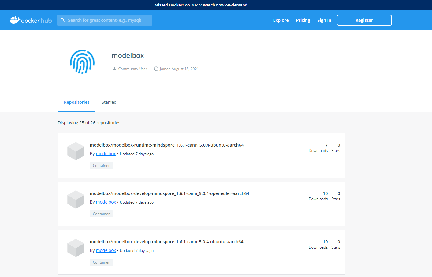Screen dimensions: 432x277
Task: Click the 'modelbox' profile heading
Action: (128, 55)
